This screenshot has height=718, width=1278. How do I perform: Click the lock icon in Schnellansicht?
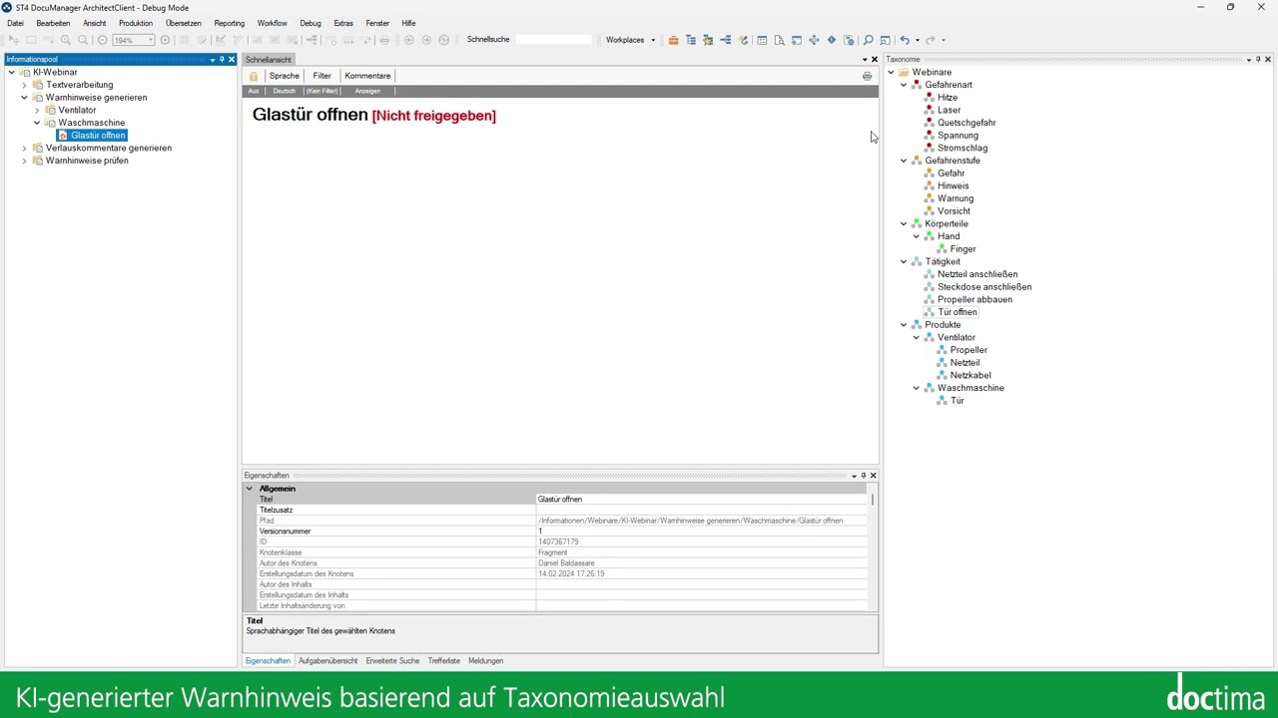254,76
